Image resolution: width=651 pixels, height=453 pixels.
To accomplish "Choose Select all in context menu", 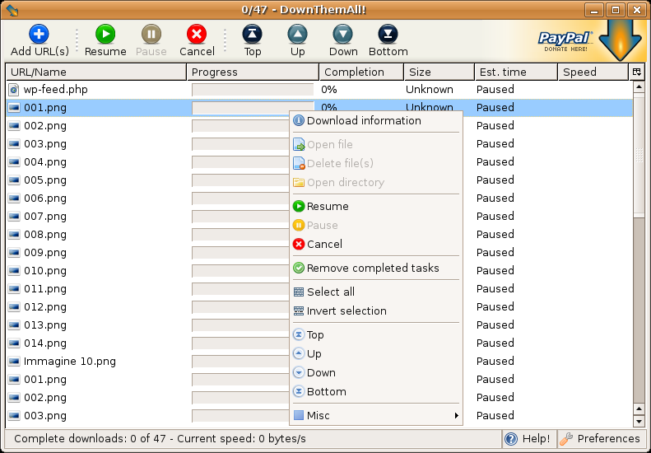I will (x=330, y=292).
